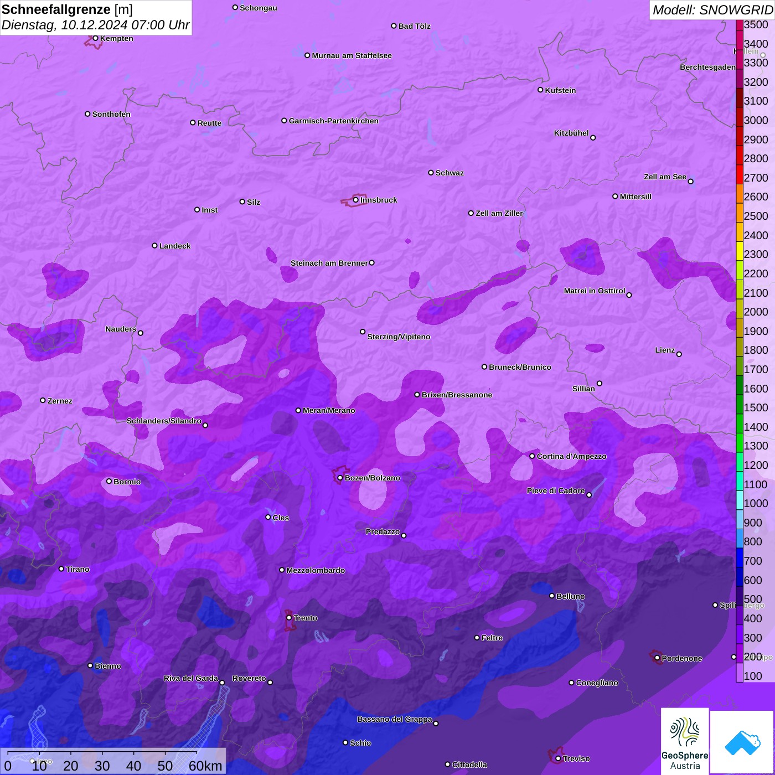Click the Kempten city marker dot
This screenshot has width=775, height=775.
click(x=96, y=38)
